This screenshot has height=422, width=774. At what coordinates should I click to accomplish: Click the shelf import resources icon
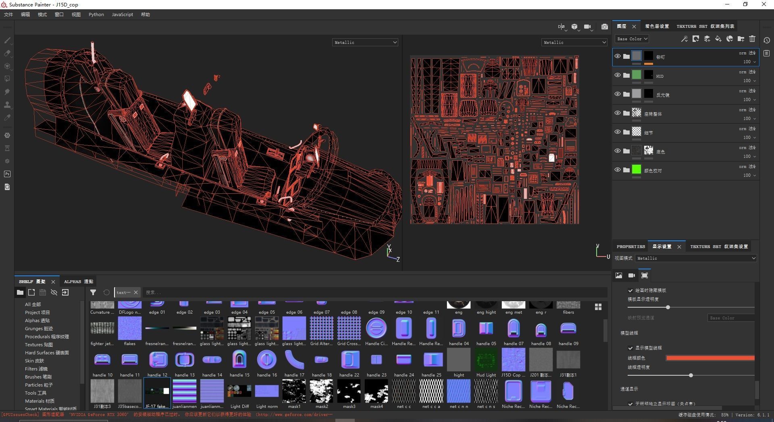click(65, 292)
